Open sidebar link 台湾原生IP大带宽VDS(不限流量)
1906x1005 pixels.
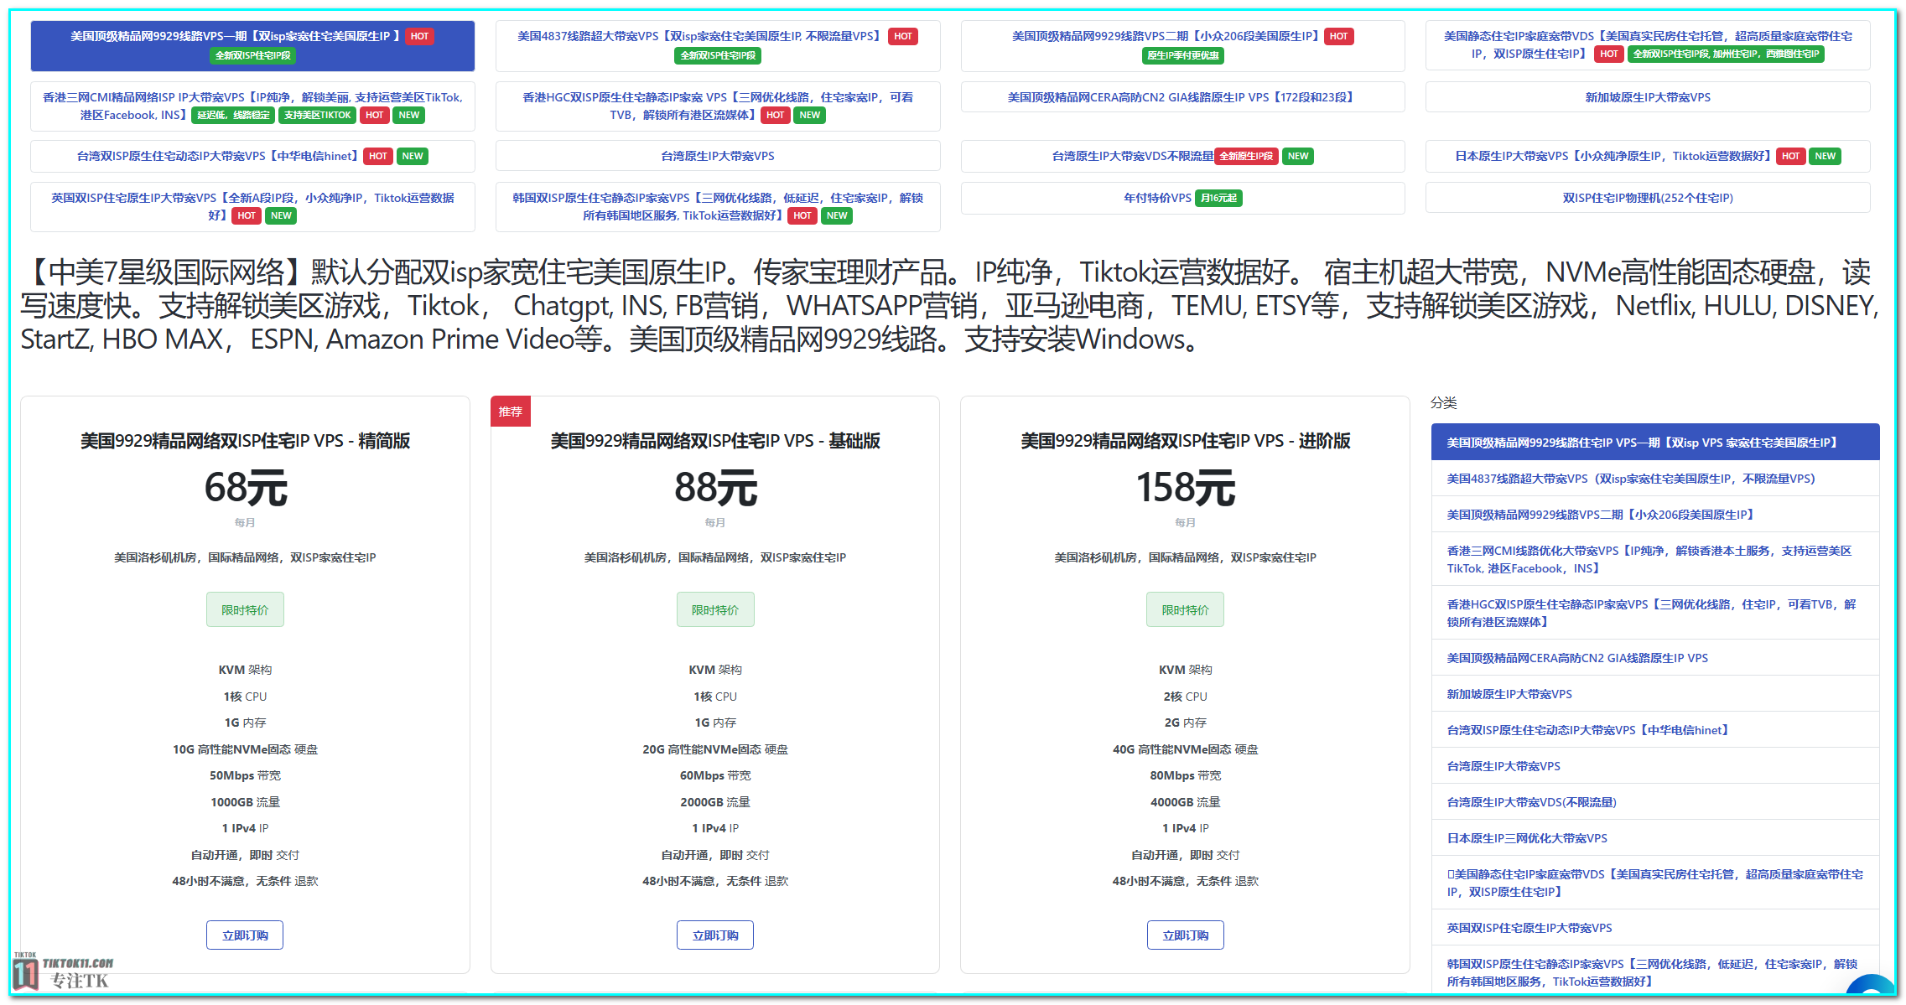coord(1655,802)
